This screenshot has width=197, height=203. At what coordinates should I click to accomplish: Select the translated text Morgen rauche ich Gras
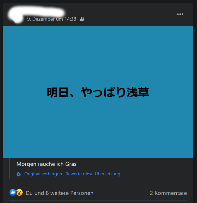pos(47,164)
